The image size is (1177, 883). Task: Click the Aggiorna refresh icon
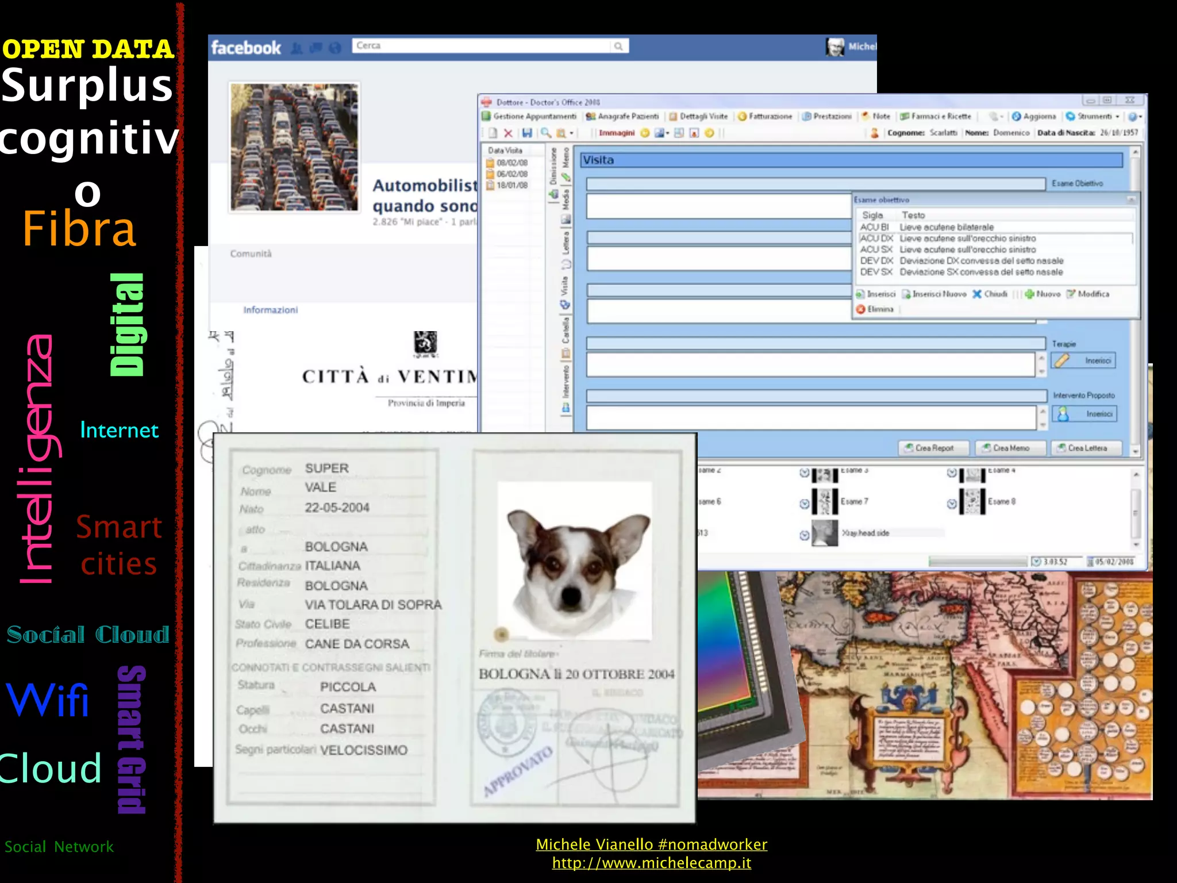1016,117
